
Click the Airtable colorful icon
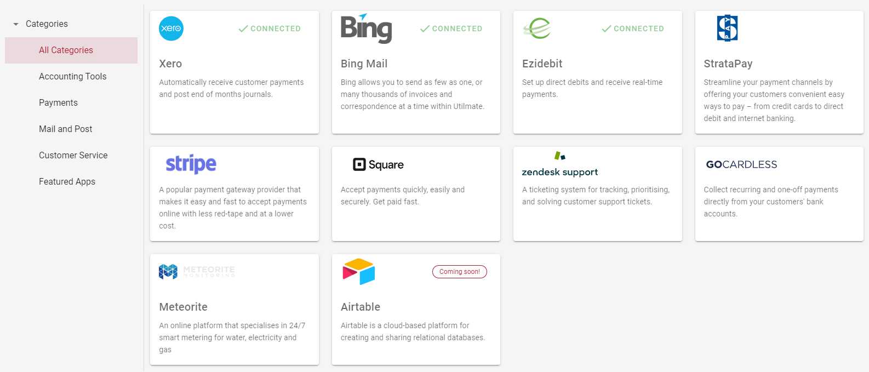point(359,271)
